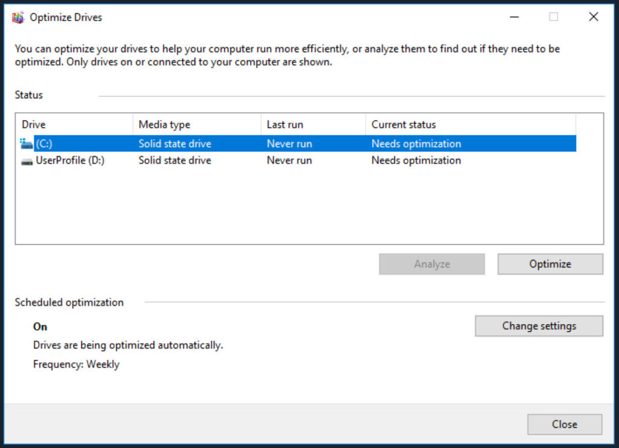Click the Frequency: Weekly text
This screenshot has height=448, width=619.
tap(76, 364)
